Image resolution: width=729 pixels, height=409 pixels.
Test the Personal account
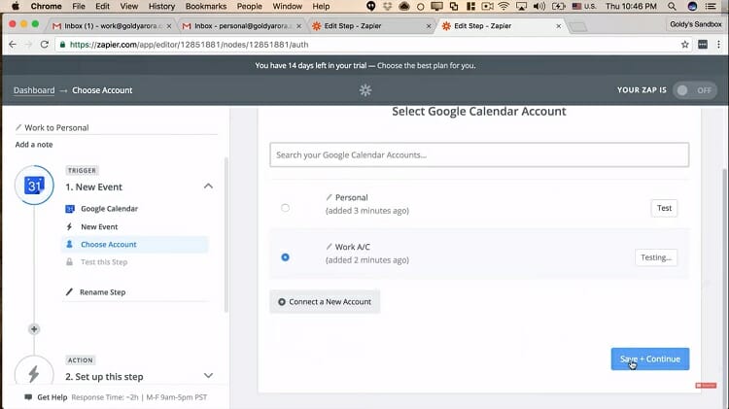point(664,208)
